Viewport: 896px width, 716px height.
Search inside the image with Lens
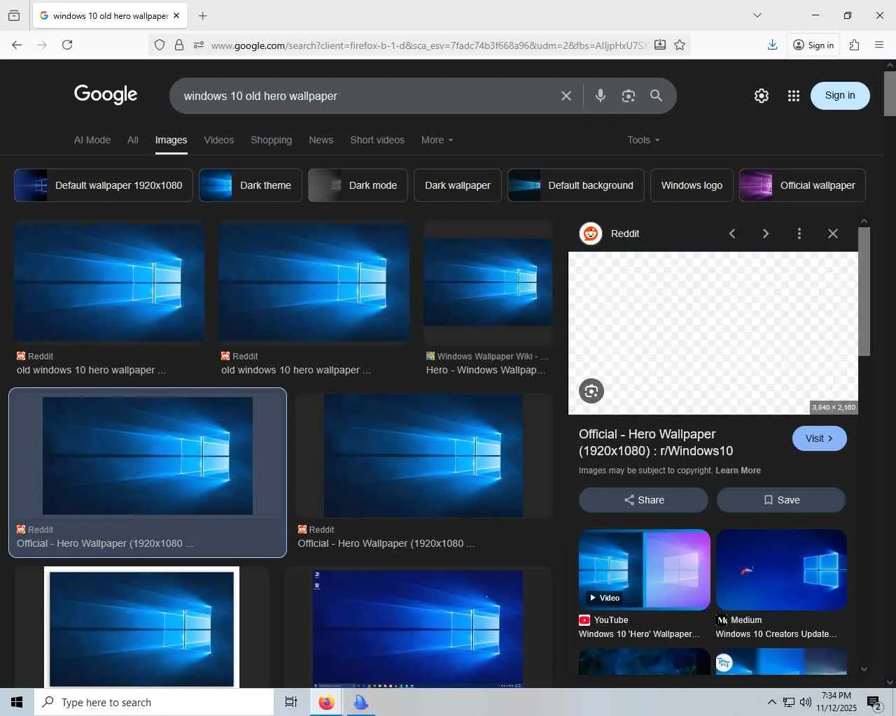[x=591, y=391]
